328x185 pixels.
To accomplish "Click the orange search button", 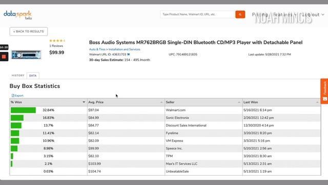I will (240, 14).
